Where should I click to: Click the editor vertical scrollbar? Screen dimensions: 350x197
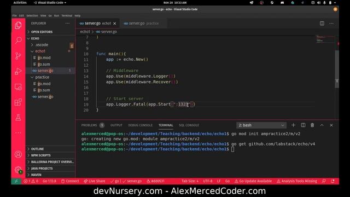(337, 69)
